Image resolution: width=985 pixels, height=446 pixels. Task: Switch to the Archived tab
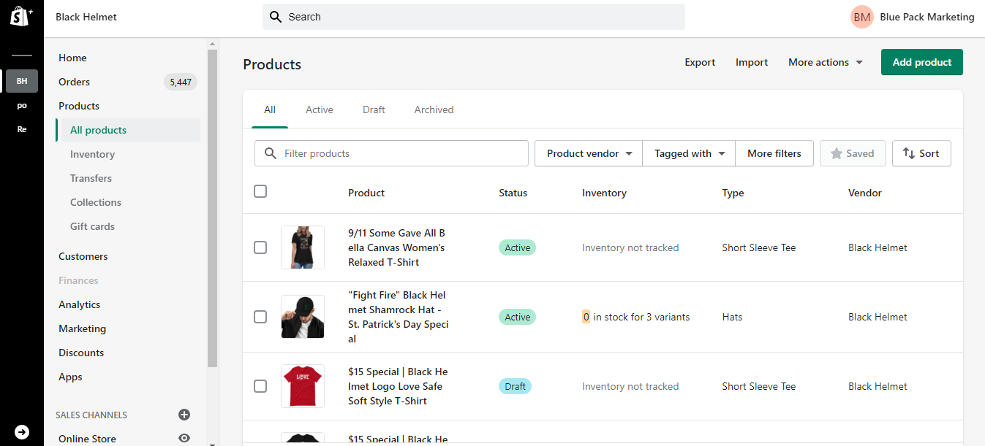pos(434,109)
